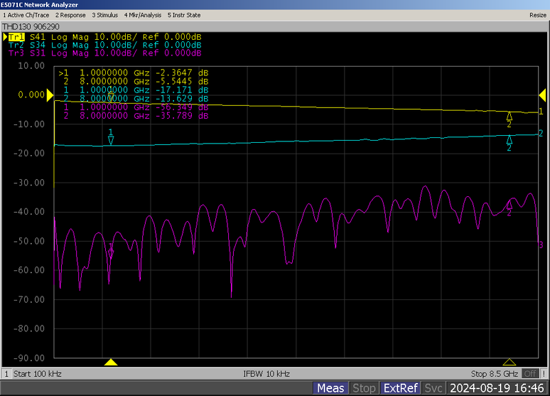Open the Active Ch/Trace menu
This screenshot has width=550, height=396.
[x=25, y=14]
